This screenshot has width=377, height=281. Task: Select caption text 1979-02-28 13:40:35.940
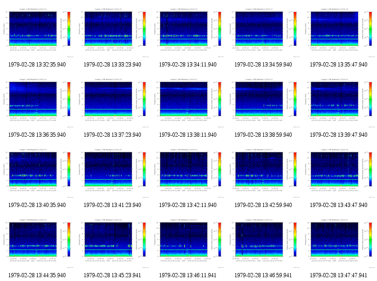tap(37, 205)
